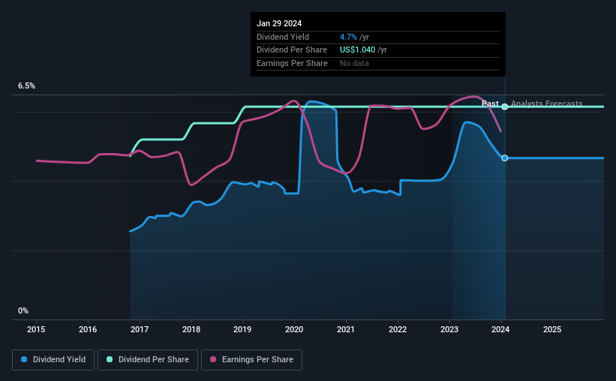
Task: Select the 2017 x-axis label
Action: click(x=140, y=329)
